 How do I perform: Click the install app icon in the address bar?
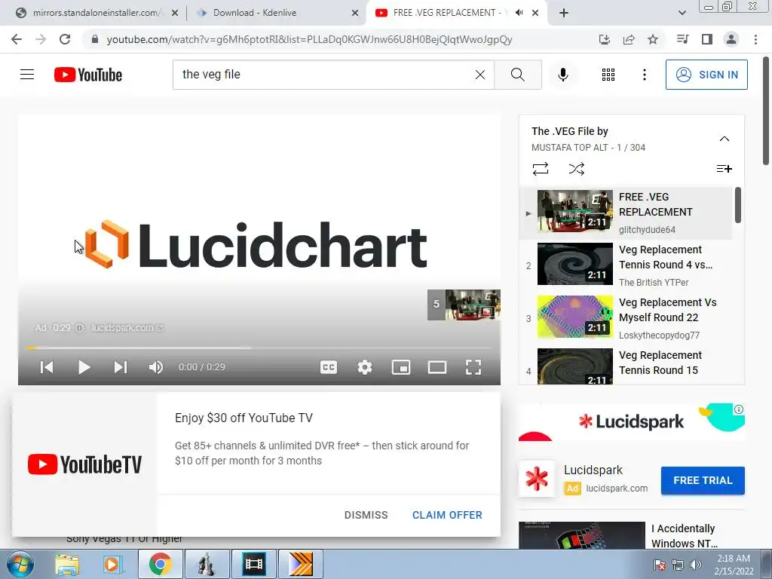(x=605, y=39)
